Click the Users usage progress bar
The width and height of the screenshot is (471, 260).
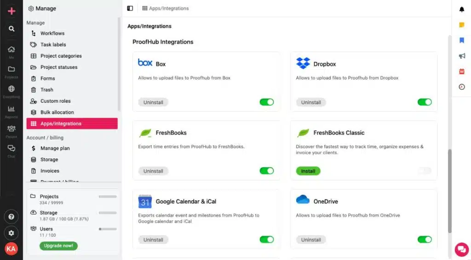pos(108,229)
